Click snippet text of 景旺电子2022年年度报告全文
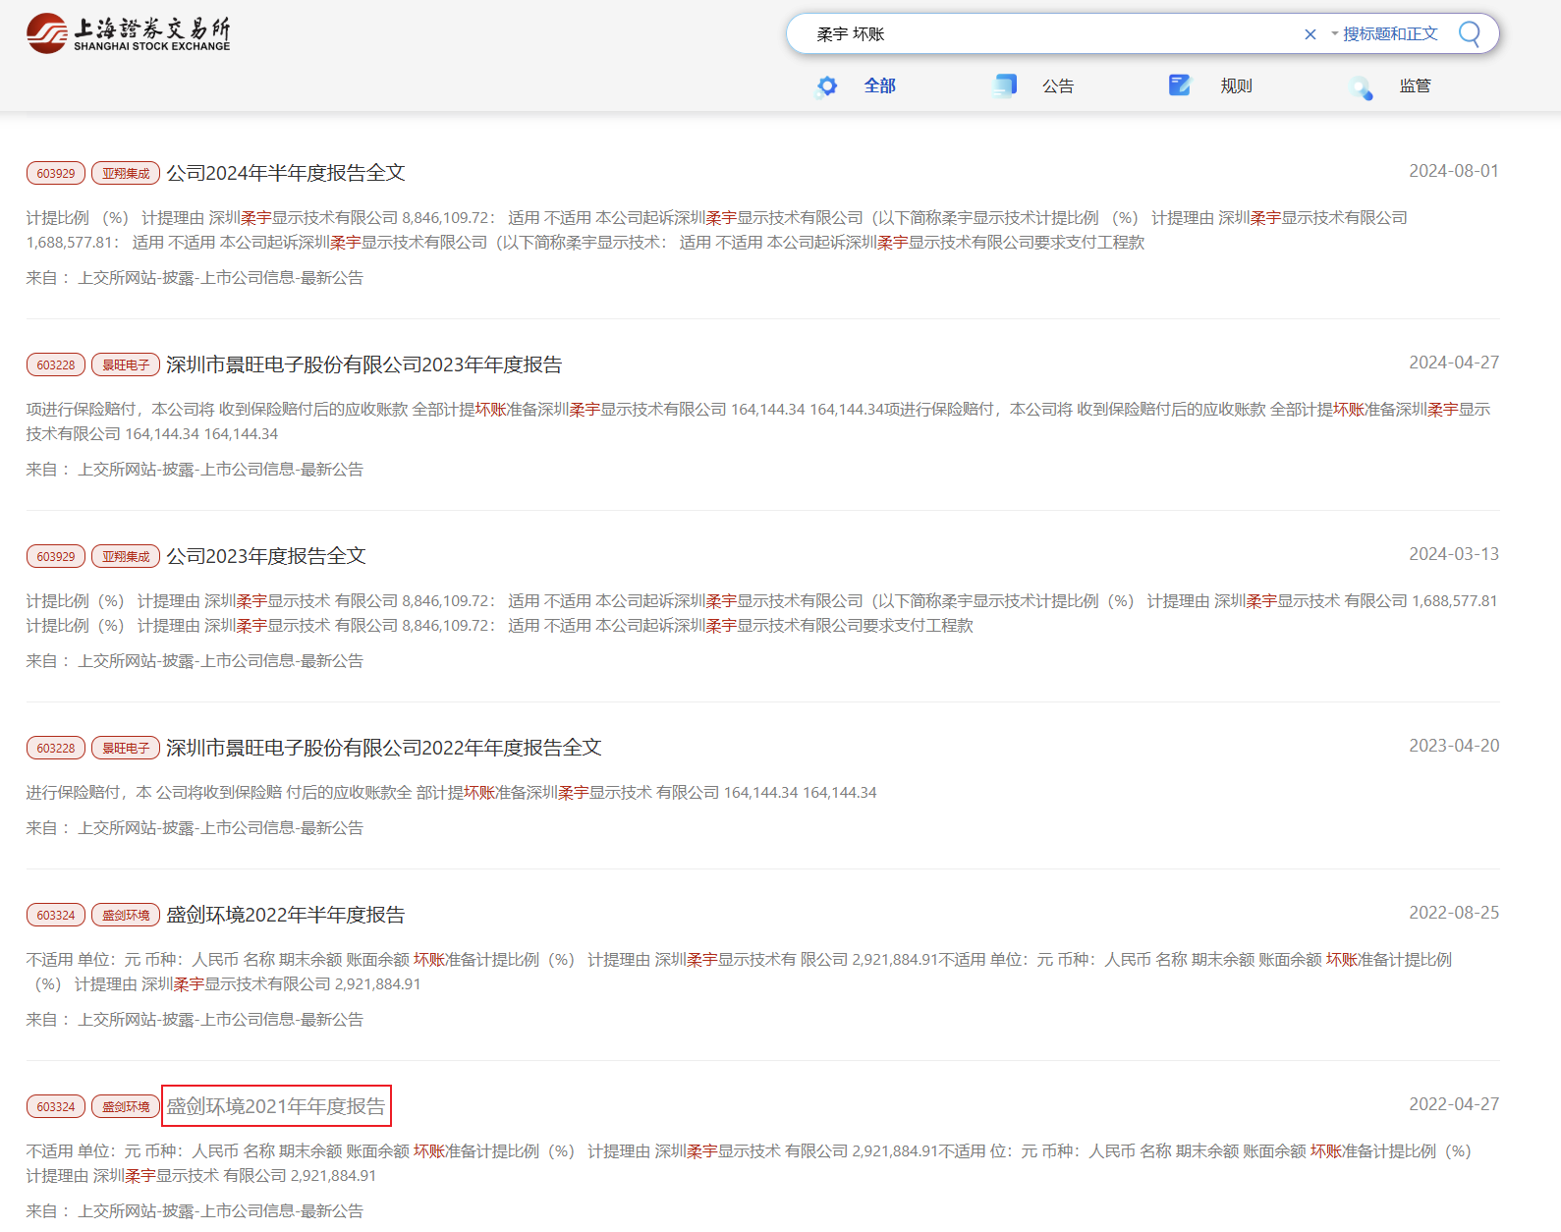 pyautogui.click(x=451, y=793)
